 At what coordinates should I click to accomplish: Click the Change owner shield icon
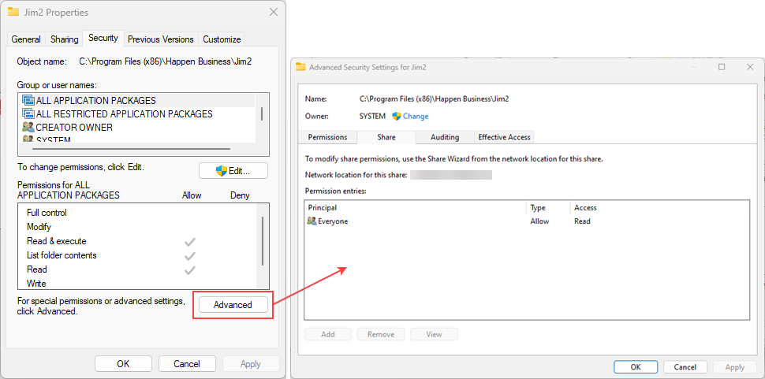click(x=397, y=116)
